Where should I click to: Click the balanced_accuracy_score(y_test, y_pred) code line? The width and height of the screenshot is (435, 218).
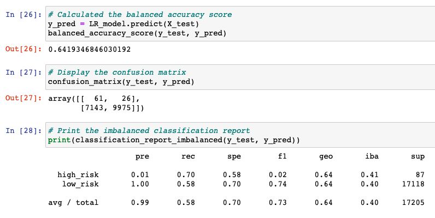point(137,33)
